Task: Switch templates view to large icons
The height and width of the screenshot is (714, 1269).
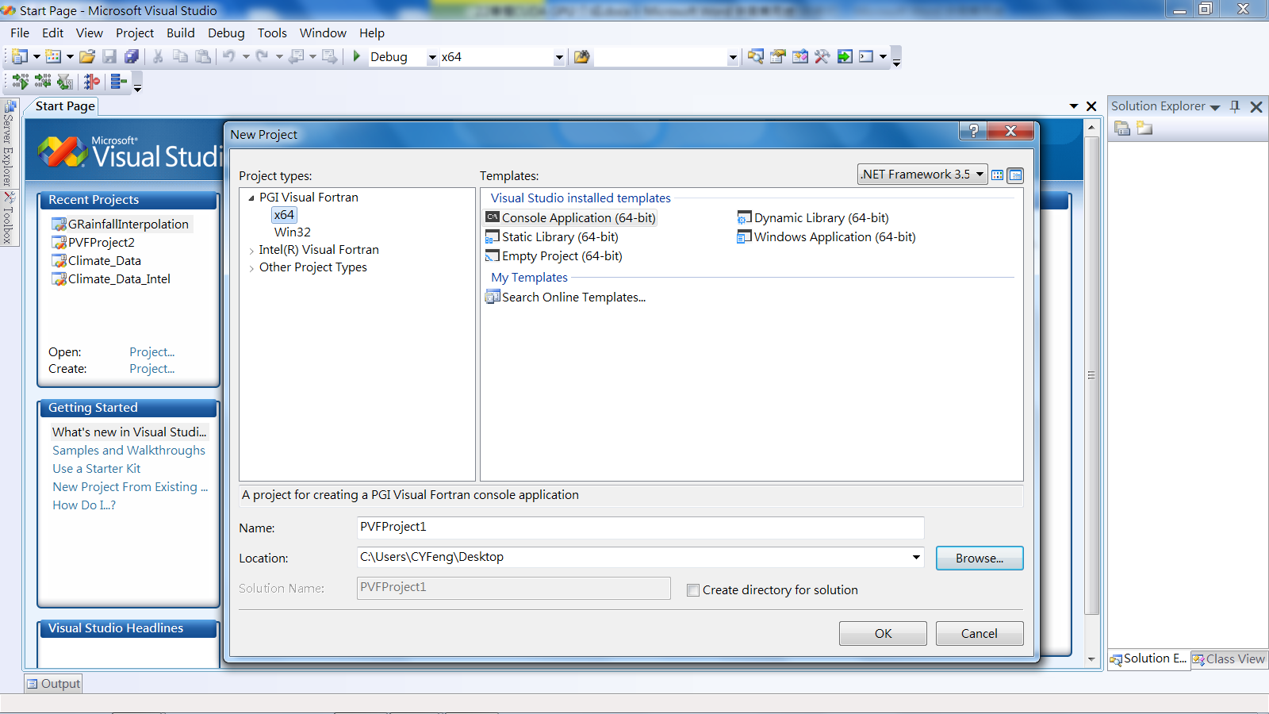Action: pos(998,175)
